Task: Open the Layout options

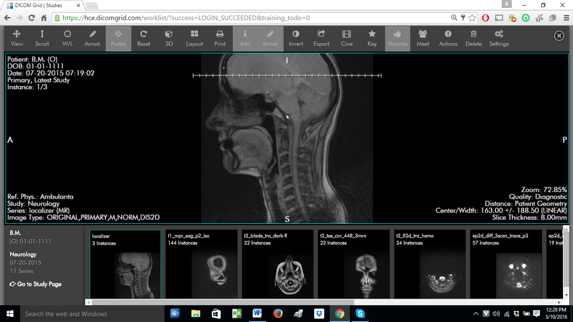Action: point(195,39)
